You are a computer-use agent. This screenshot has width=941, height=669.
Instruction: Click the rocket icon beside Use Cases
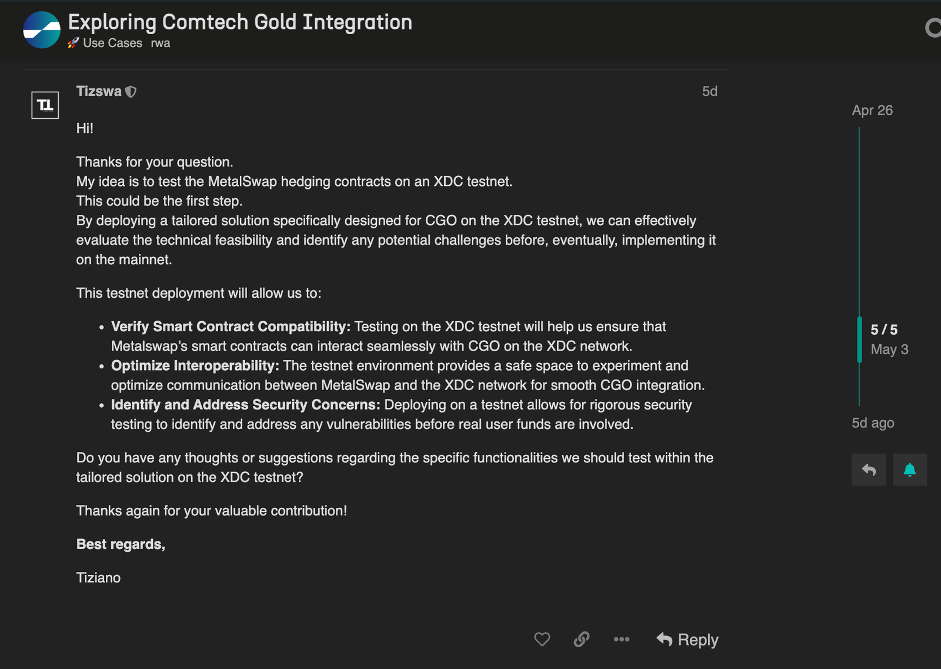point(73,43)
